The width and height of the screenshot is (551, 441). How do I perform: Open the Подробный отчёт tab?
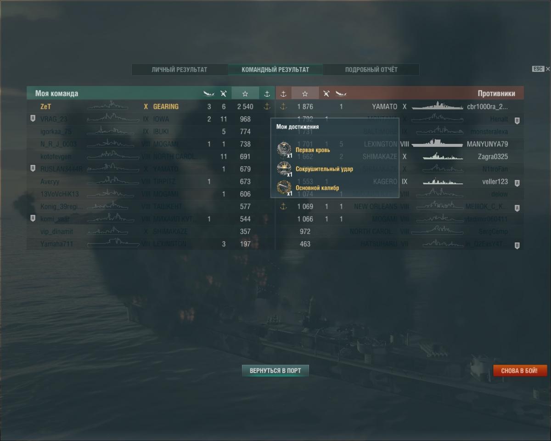coord(371,70)
